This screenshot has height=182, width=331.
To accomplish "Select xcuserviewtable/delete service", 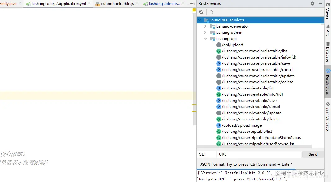I will pyautogui.click(x=251, y=119).
